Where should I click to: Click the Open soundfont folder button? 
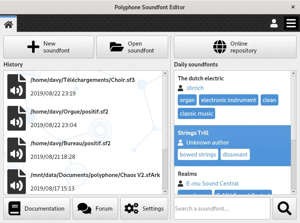point(132,47)
